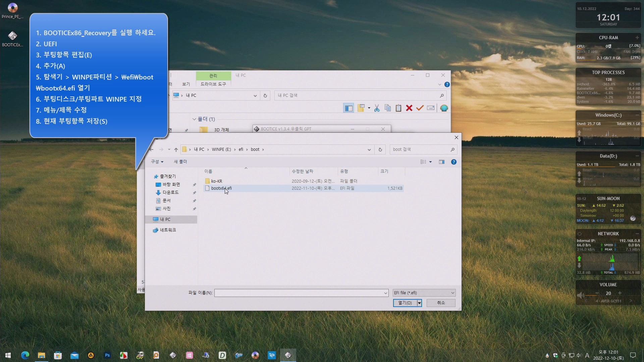Click the 취소 button

point(441,303)
